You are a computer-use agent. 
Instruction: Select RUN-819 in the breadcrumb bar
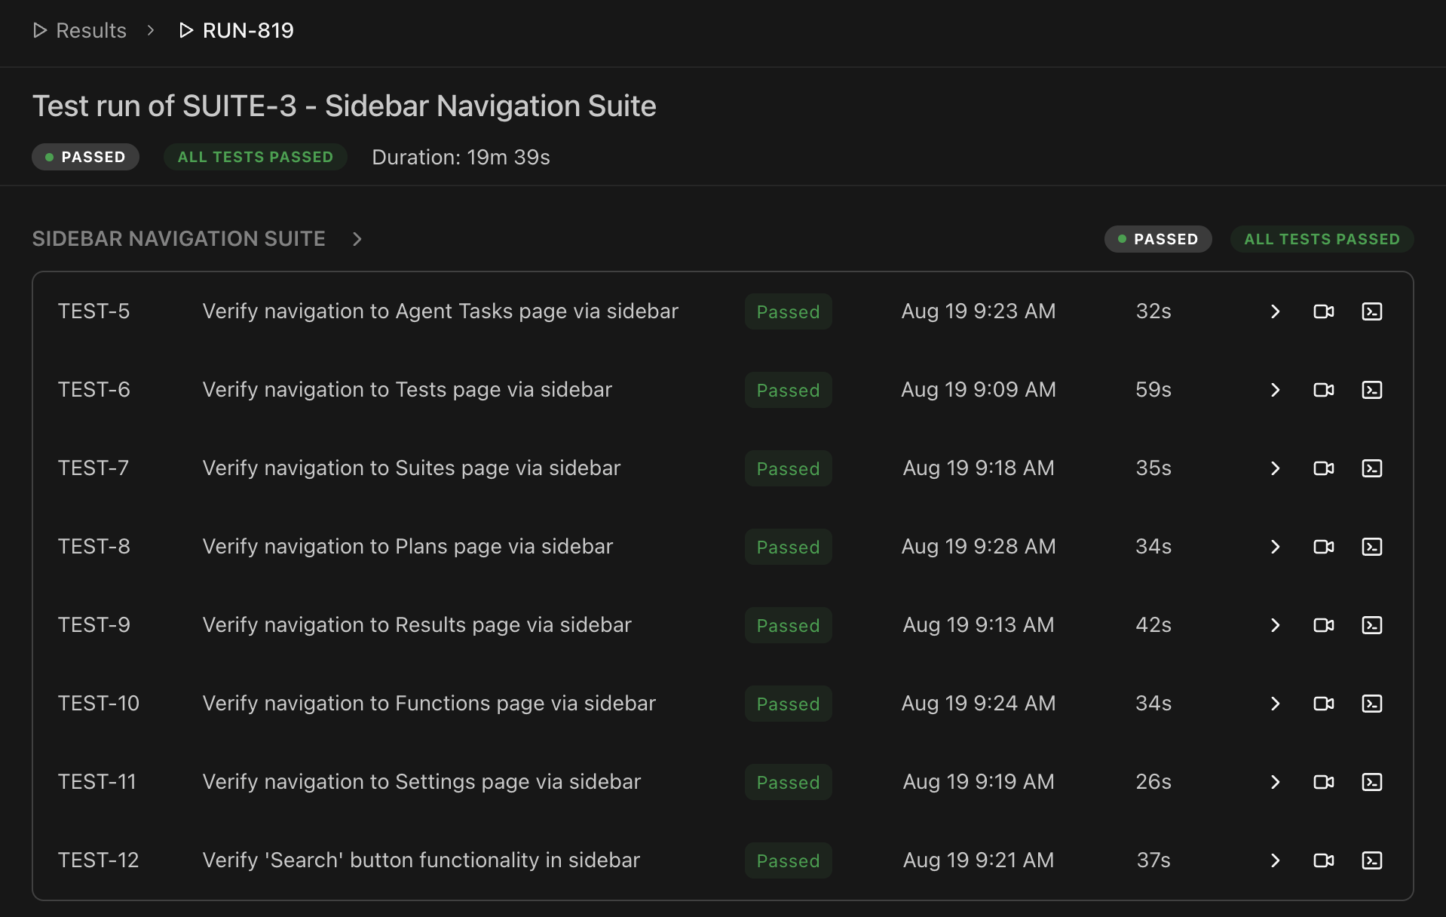pyautogui.click(x=247, y=30)
